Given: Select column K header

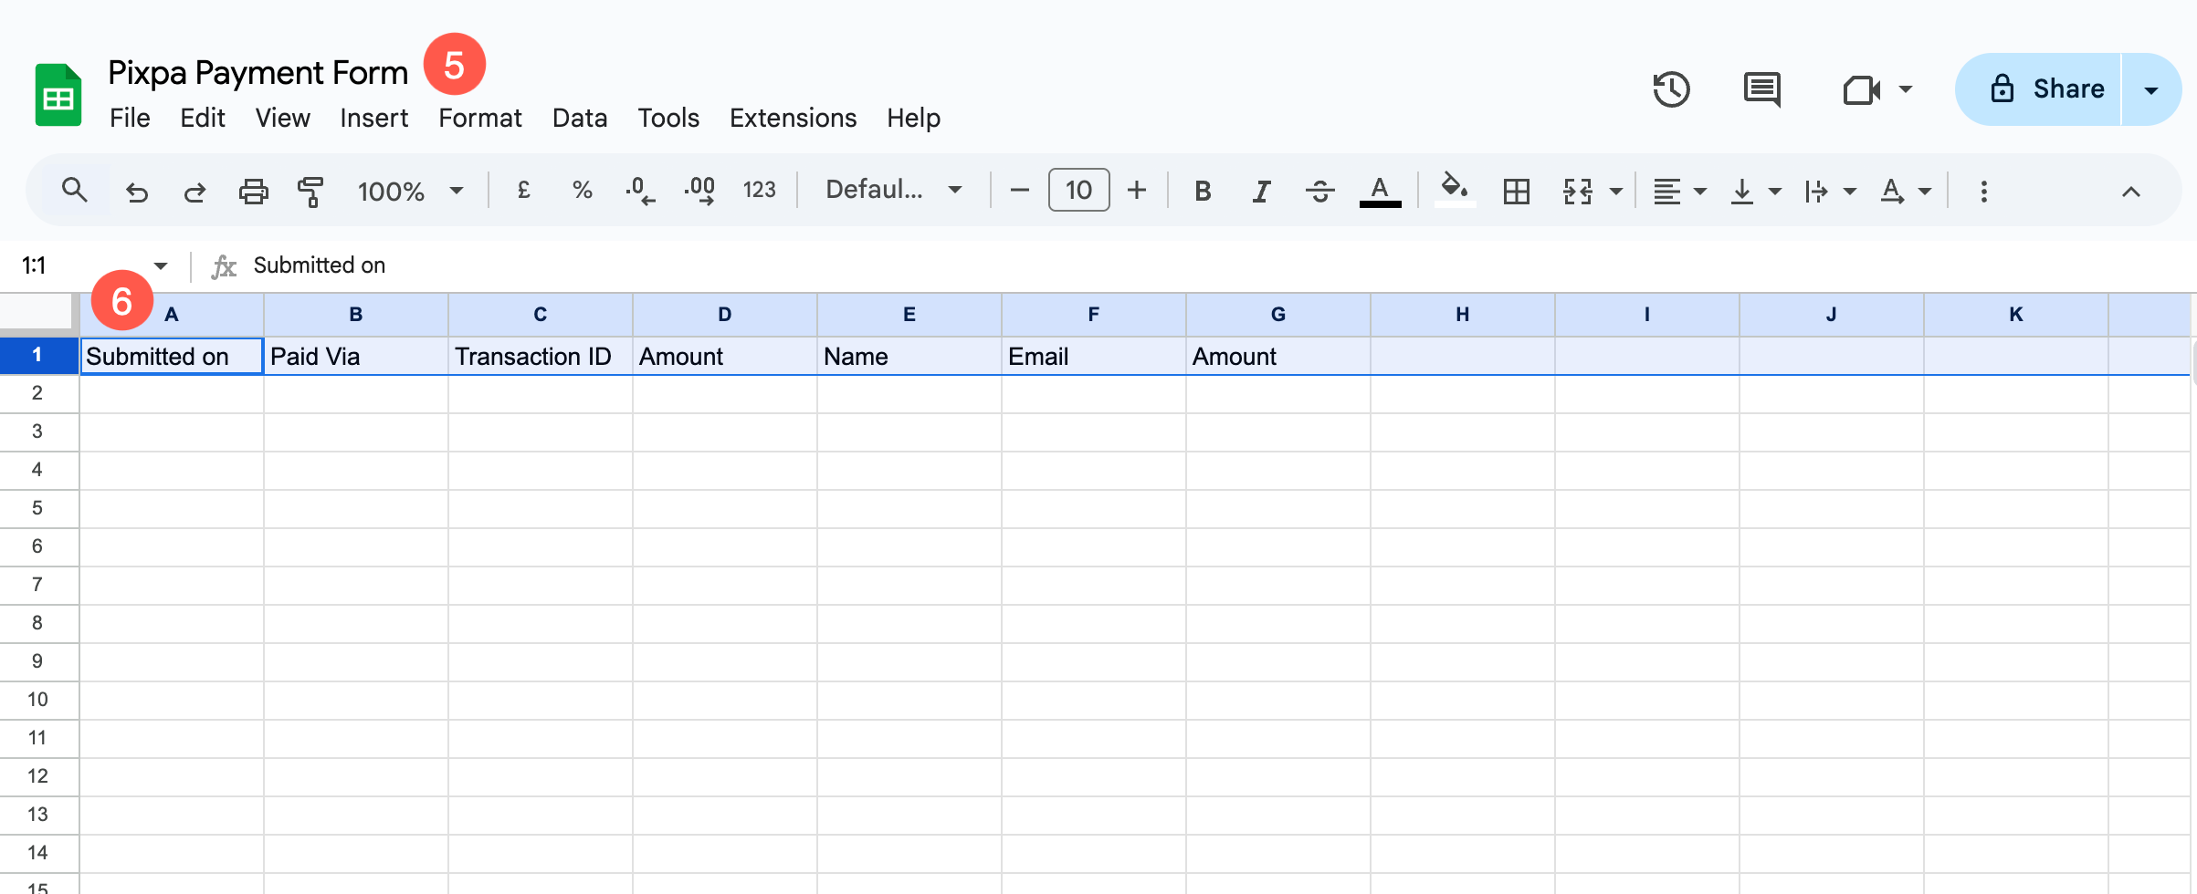Looking at the screenshot, I should 2015,314.
